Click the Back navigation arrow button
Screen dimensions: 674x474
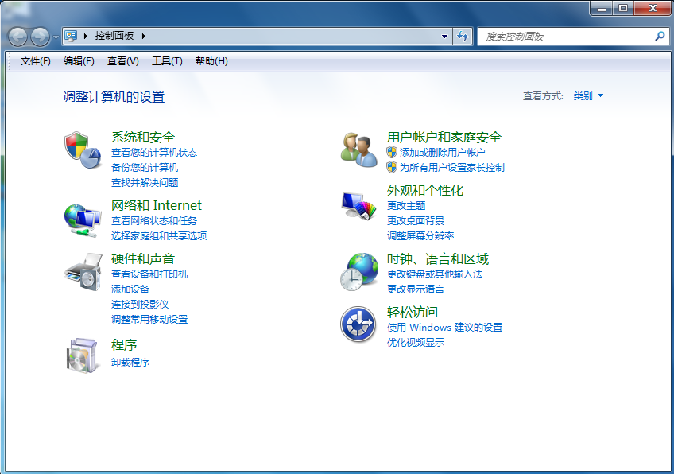click(x=17, y=37)
